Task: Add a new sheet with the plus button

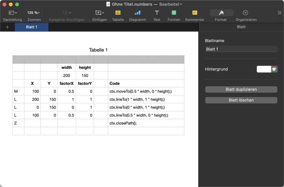Action: click(7, 27)
